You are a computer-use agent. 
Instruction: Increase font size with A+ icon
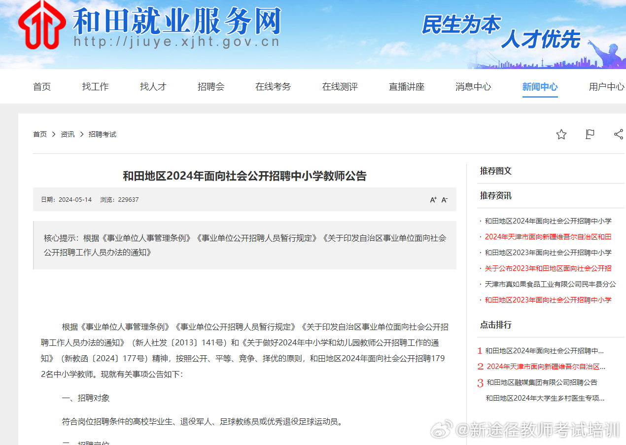tap(433, 200)
